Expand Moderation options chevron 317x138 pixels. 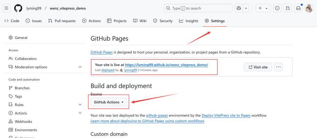click(x=80, y=67)
